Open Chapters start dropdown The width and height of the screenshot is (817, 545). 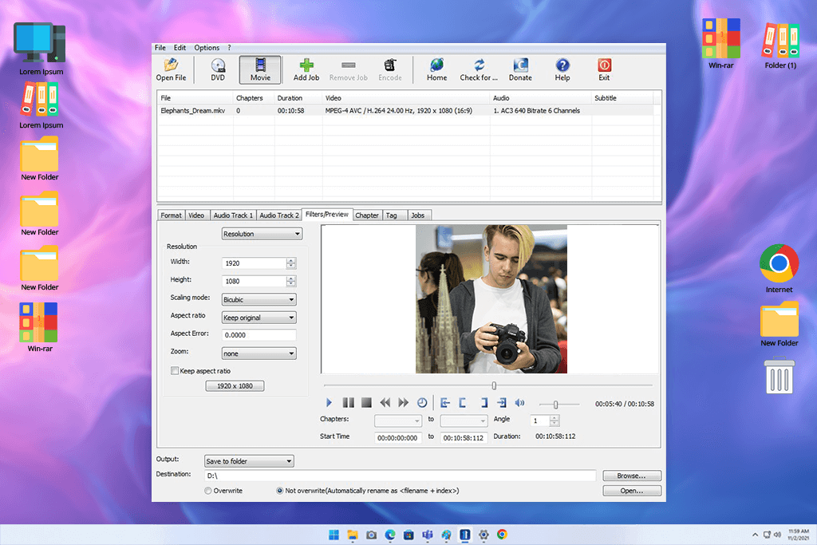tap(397, 421)
